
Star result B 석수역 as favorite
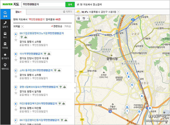(16, 60)
